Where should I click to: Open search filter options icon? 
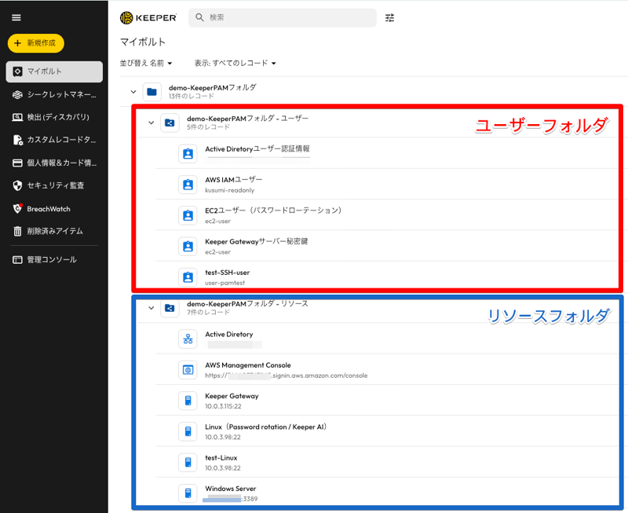point(390,17)
